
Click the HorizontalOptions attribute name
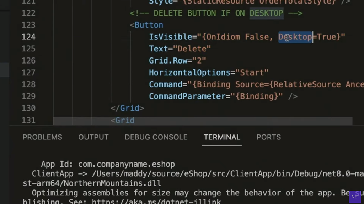point(189,72)
